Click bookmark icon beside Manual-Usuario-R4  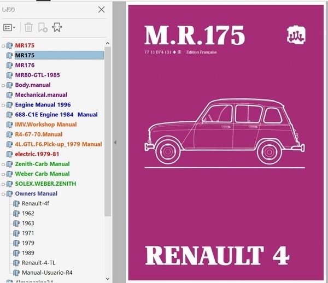click(x=16, y=273)
